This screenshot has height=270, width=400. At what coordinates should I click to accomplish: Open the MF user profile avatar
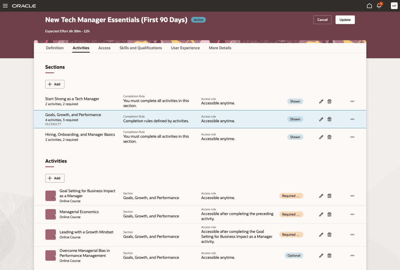[394, 6]
